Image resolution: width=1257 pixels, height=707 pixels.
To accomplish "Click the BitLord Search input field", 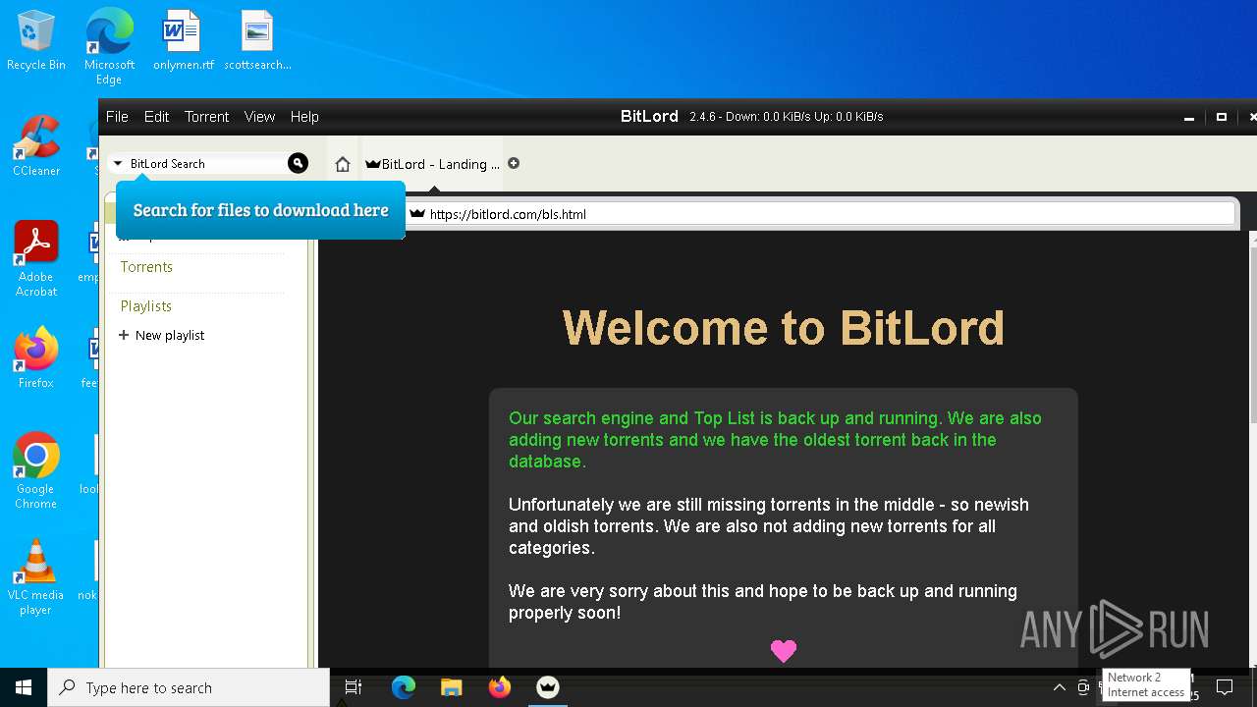I will (206, 164).
